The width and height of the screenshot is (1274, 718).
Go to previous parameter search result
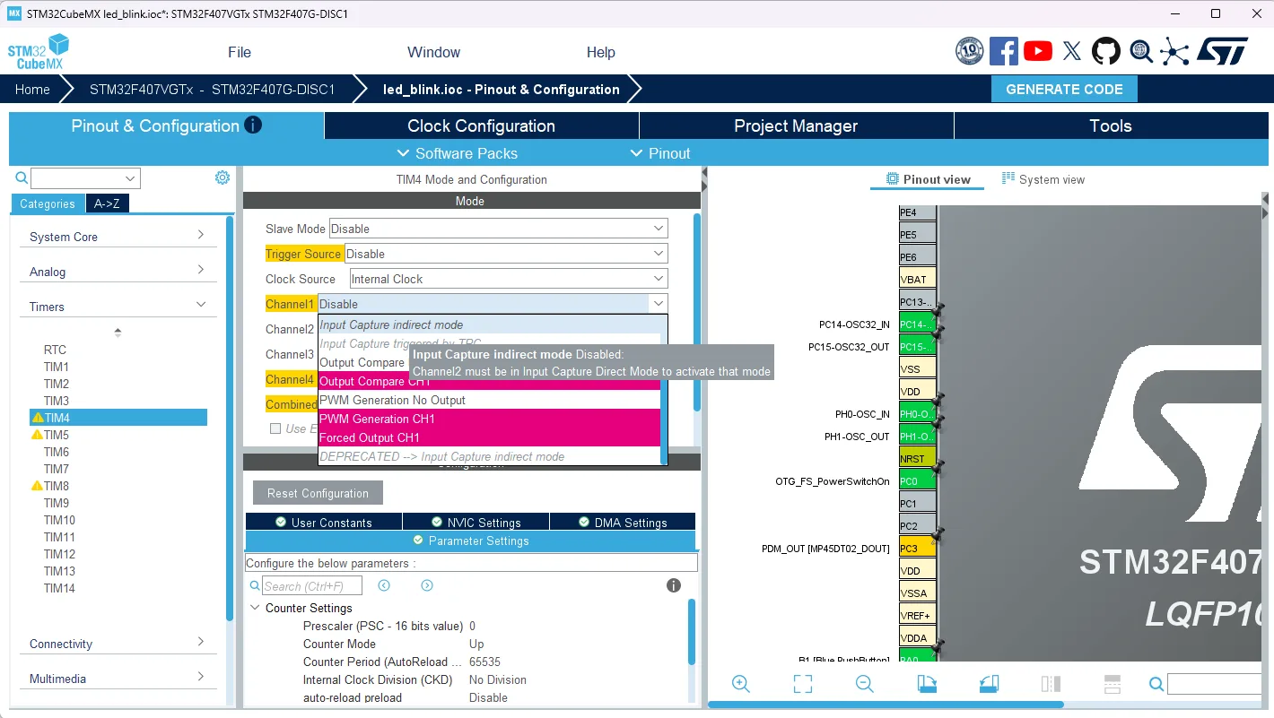pos(384,585)
